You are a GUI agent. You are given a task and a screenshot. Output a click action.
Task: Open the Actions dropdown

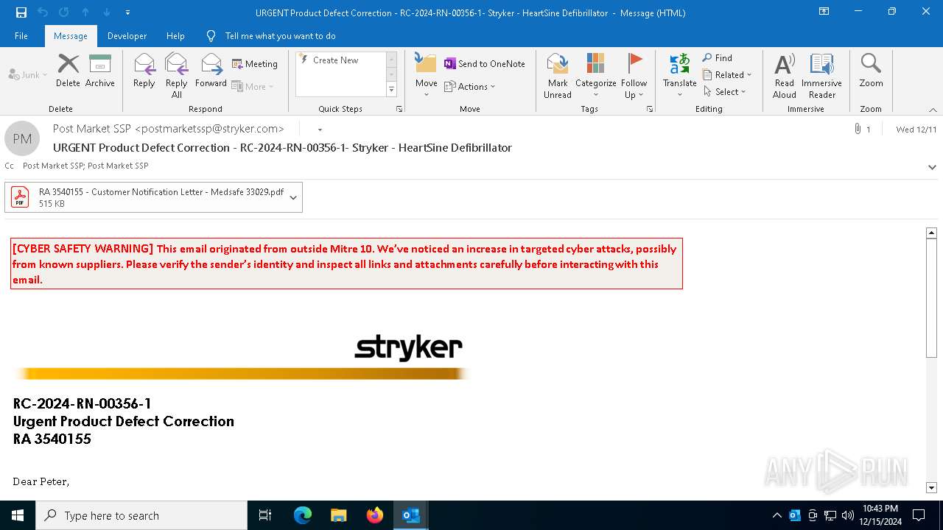[x=470, y=86]
